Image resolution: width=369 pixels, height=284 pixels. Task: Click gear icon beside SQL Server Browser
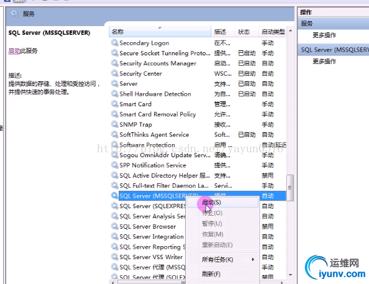114,226
